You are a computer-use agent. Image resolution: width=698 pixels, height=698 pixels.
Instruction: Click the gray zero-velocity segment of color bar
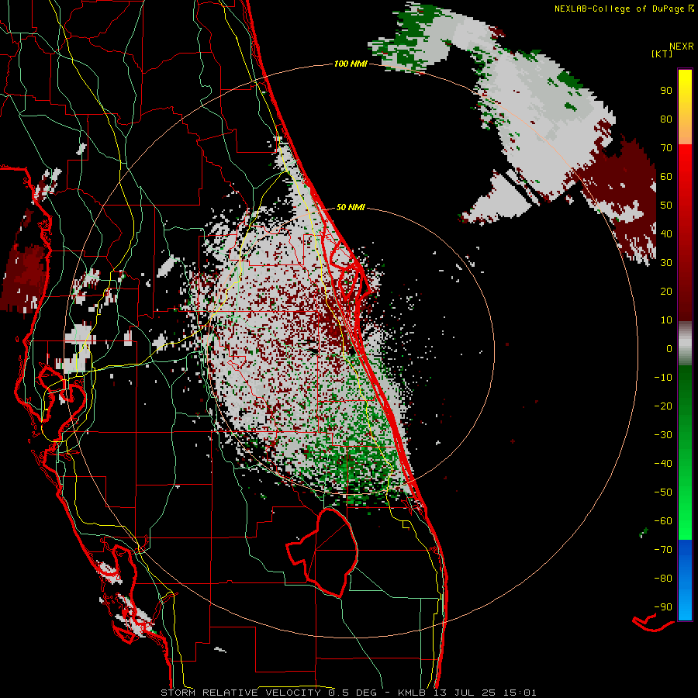pos(685,344)
